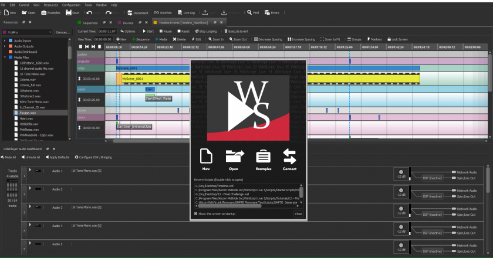Viewport: 493px width, 258px height.
Task: Toggle Lock Screen in the timeline toolbar
Action: [x=397, y=39]
